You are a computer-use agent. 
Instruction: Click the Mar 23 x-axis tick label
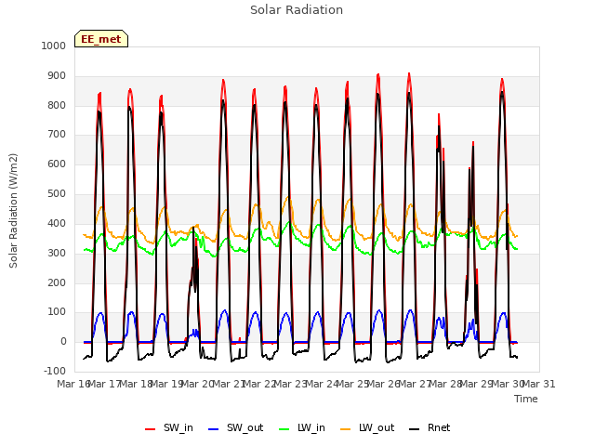tap(291, 384)
